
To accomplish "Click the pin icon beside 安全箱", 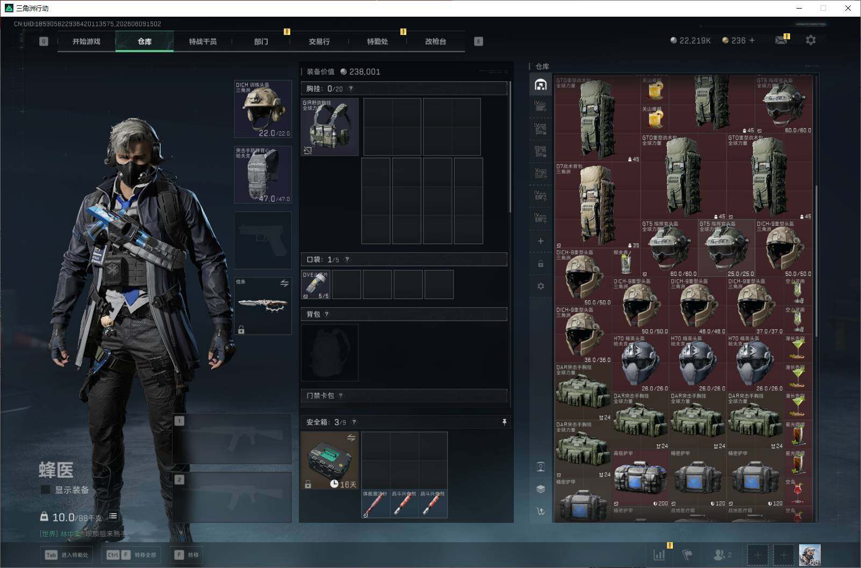I will [504, 422].
